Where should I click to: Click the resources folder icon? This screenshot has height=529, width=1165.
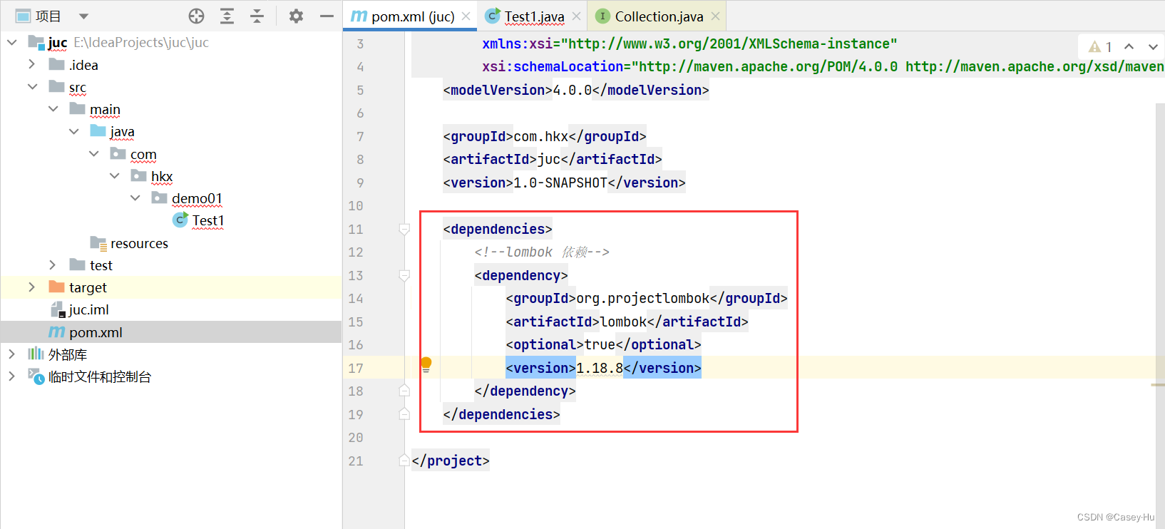(x=98, y=243)
